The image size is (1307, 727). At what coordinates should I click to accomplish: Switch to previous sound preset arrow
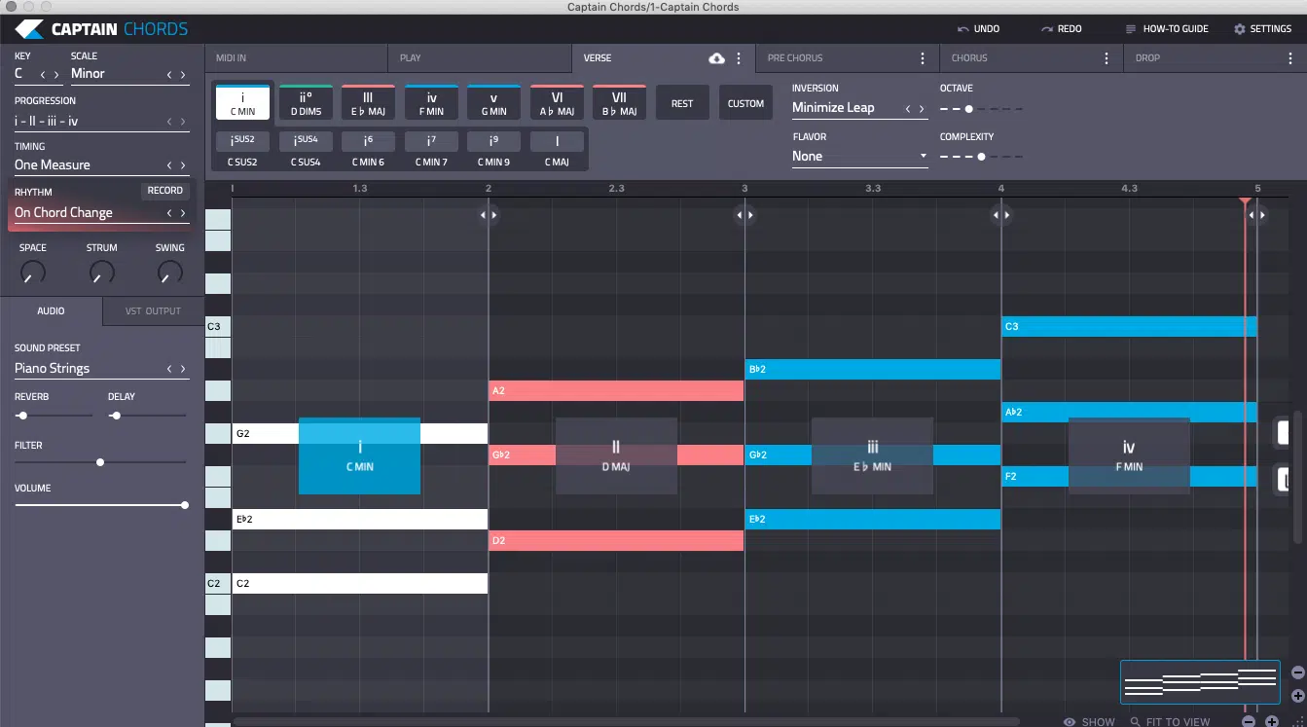pyautogui.click(x=169, y=369)
